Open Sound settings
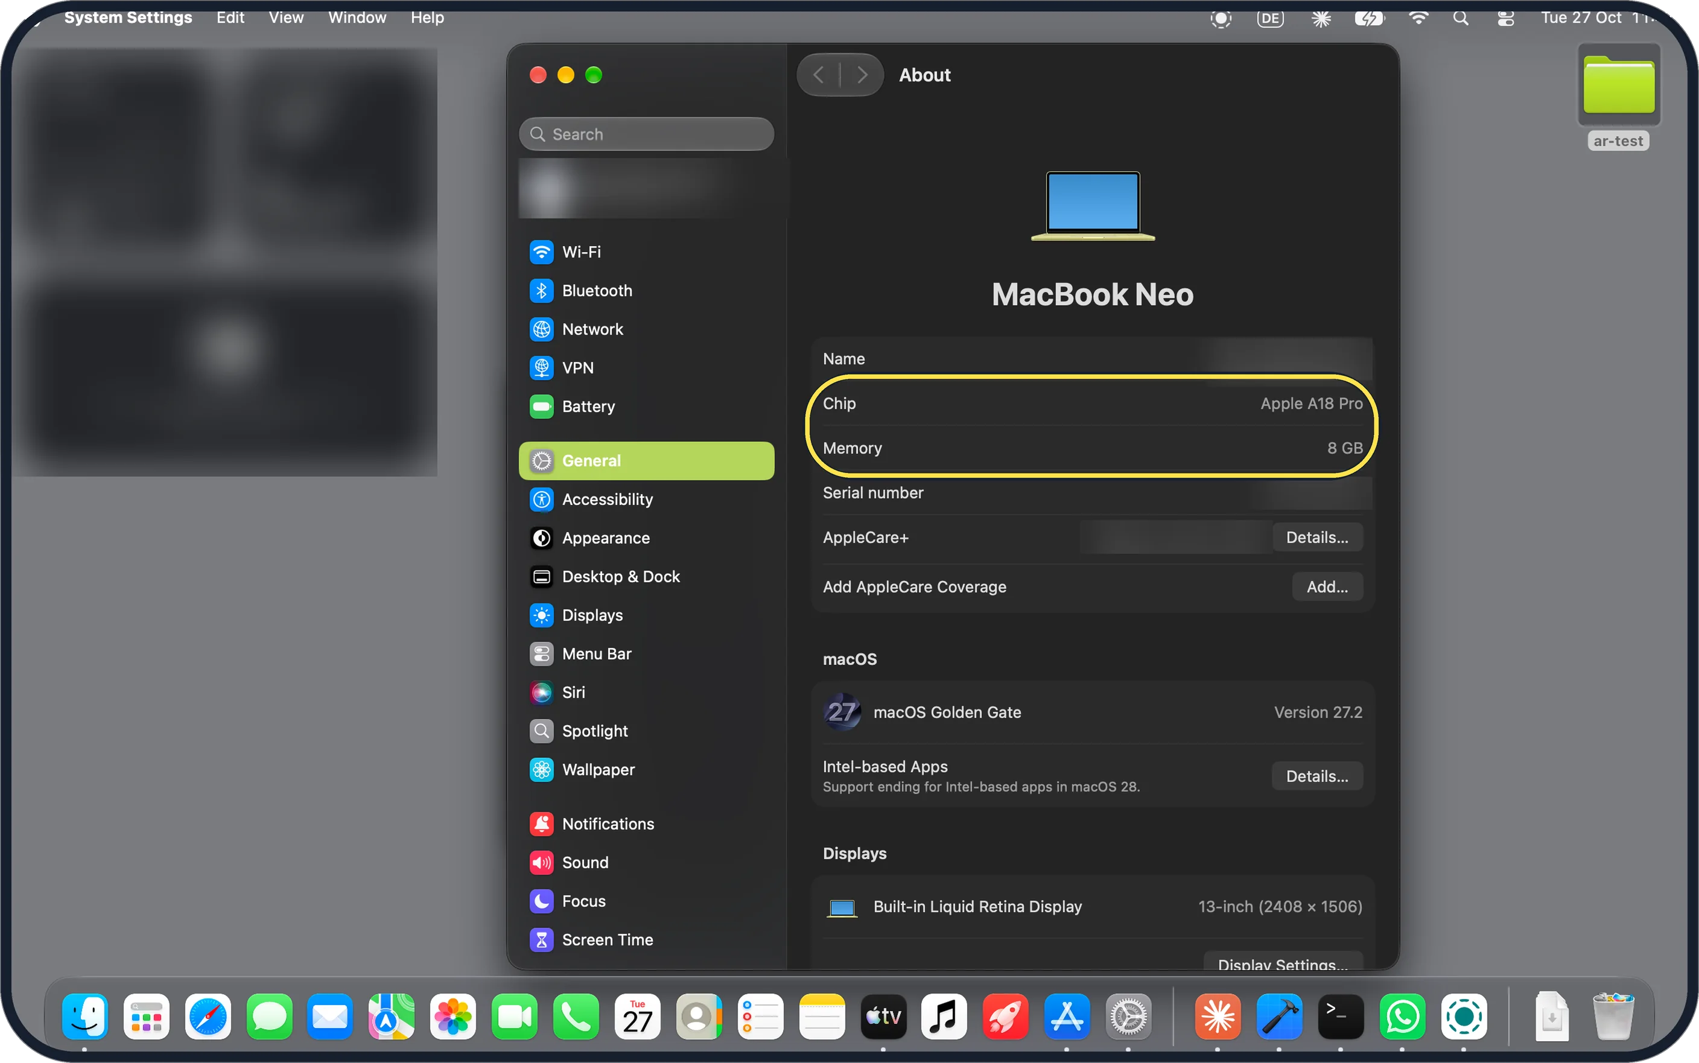Image resolution: width=1699 pixels, height=1063 pixels. (646, 863)
